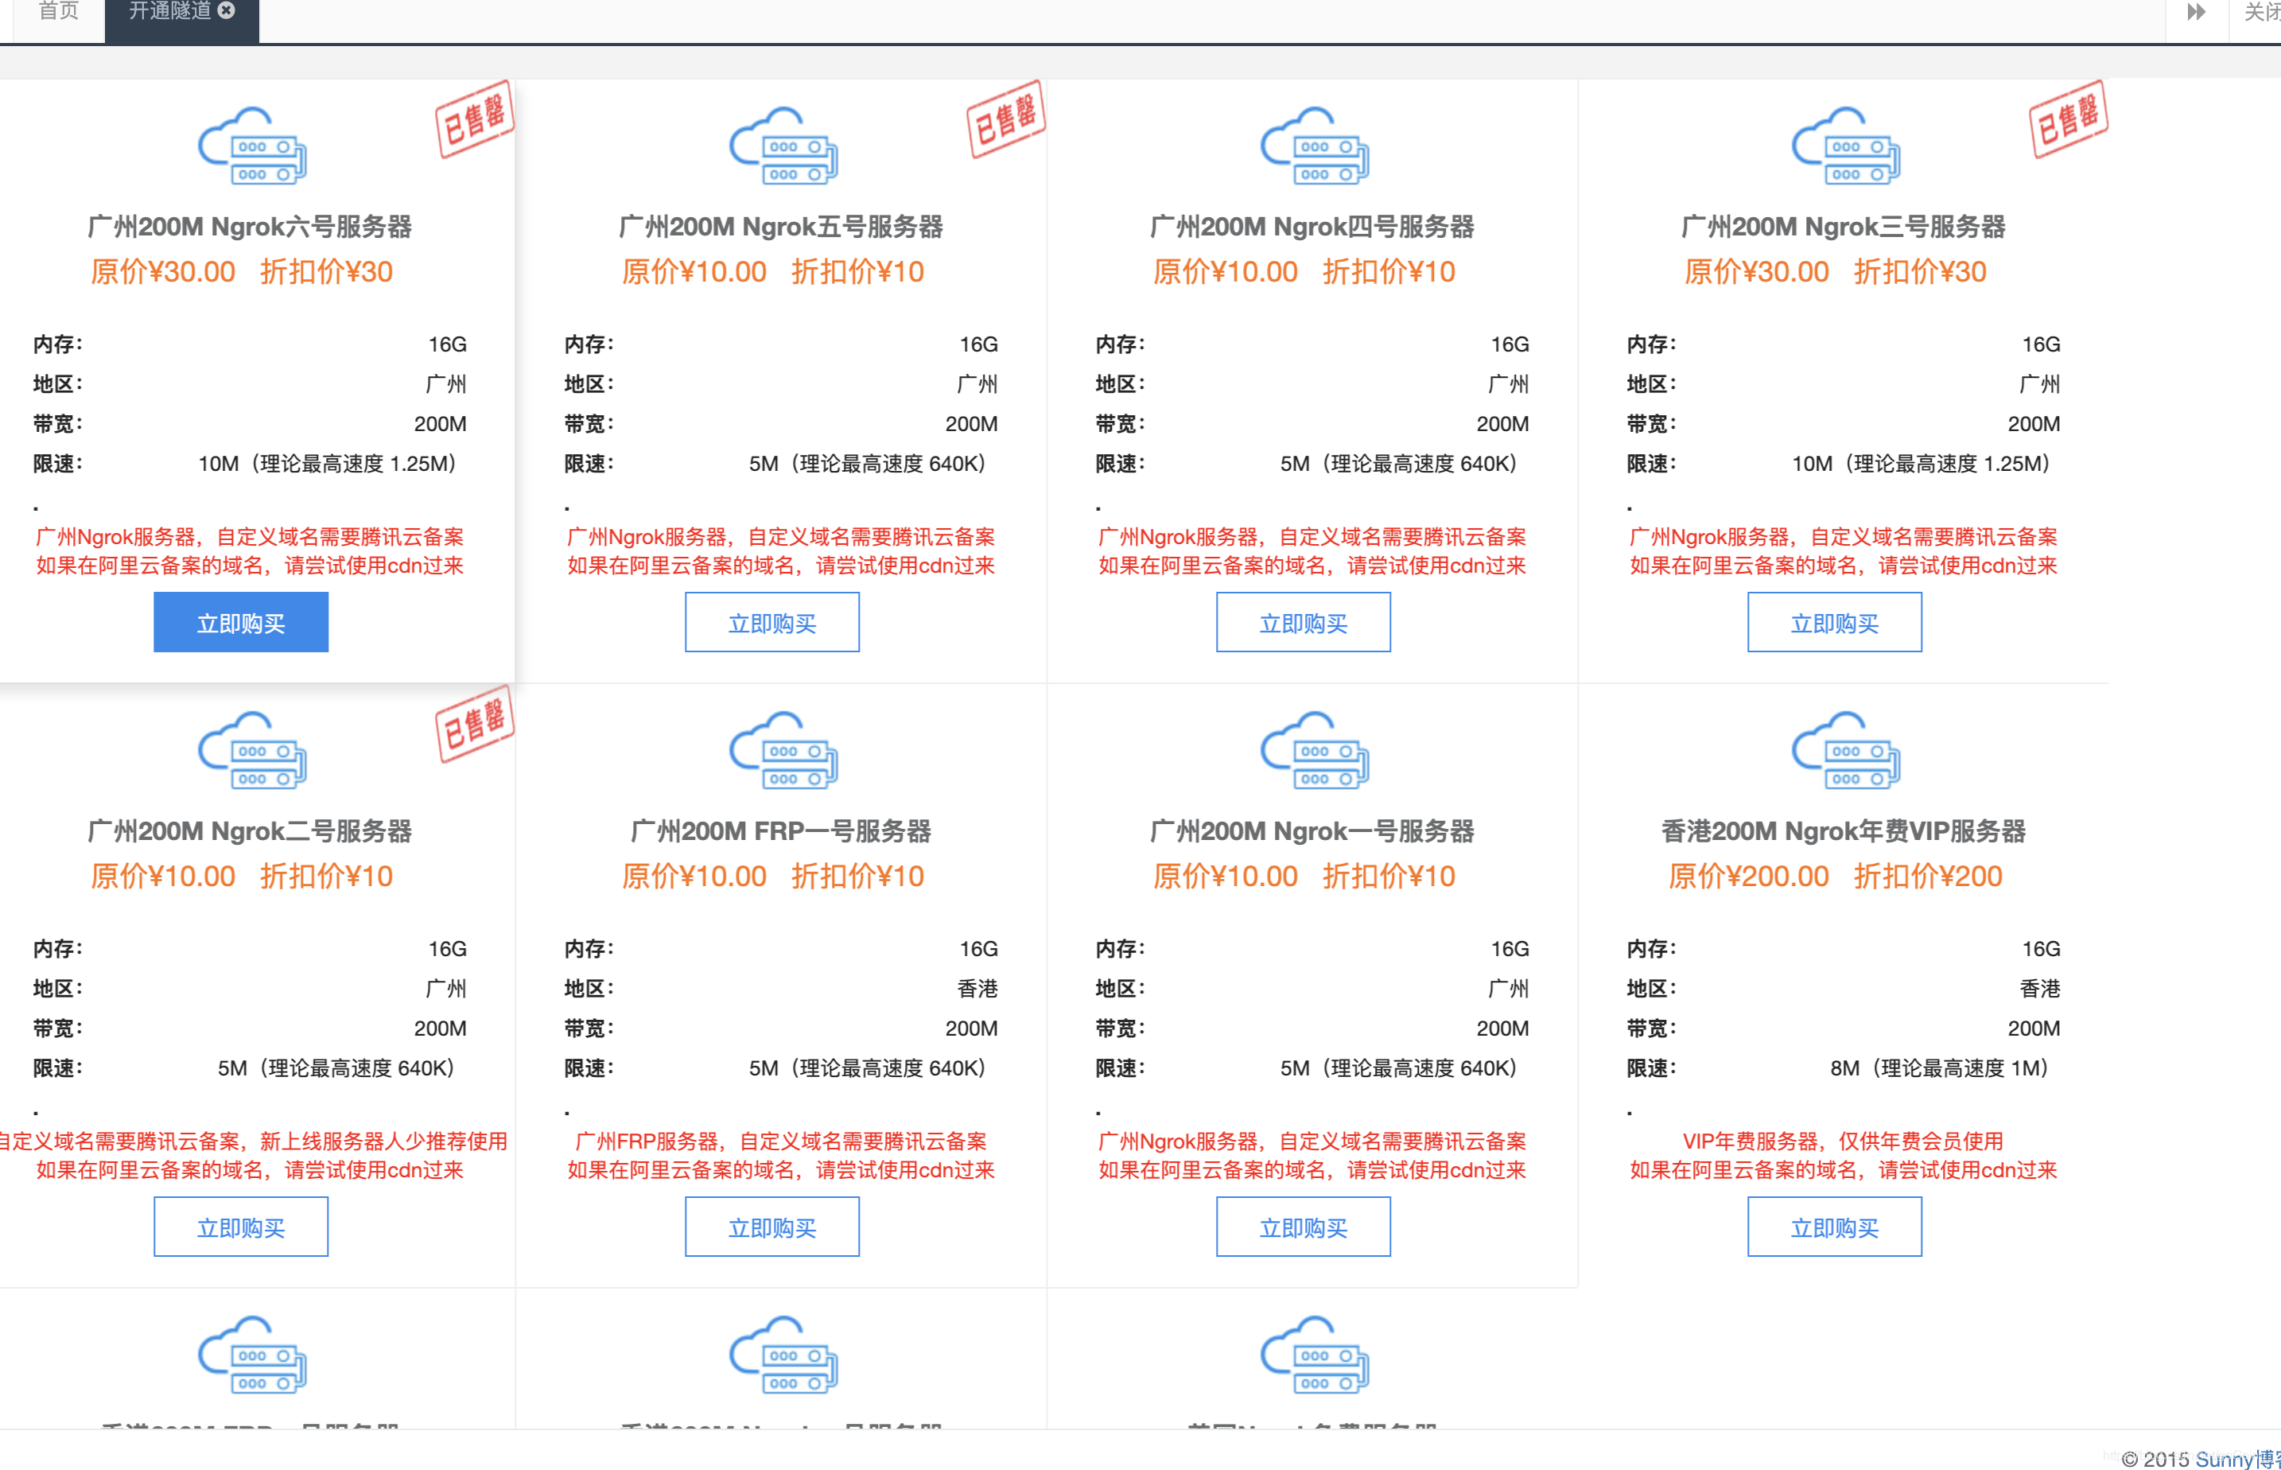The image size is (2281, 1470).
Task: Click the bottom-row last cloud server icon
Action: tap(1315, 1354)
